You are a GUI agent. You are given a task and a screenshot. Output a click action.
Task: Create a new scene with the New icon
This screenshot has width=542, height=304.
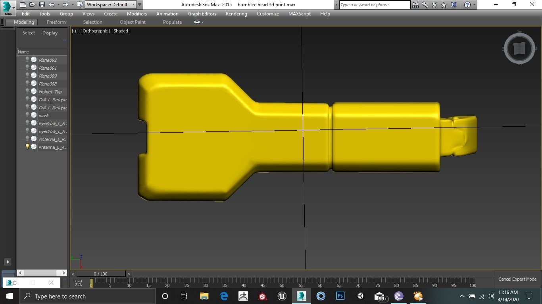[23, 5]
